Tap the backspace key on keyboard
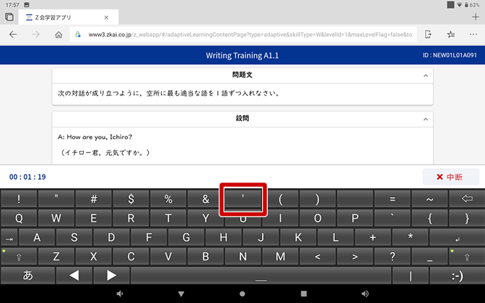 pyautogui.click(x=467, y=199)
